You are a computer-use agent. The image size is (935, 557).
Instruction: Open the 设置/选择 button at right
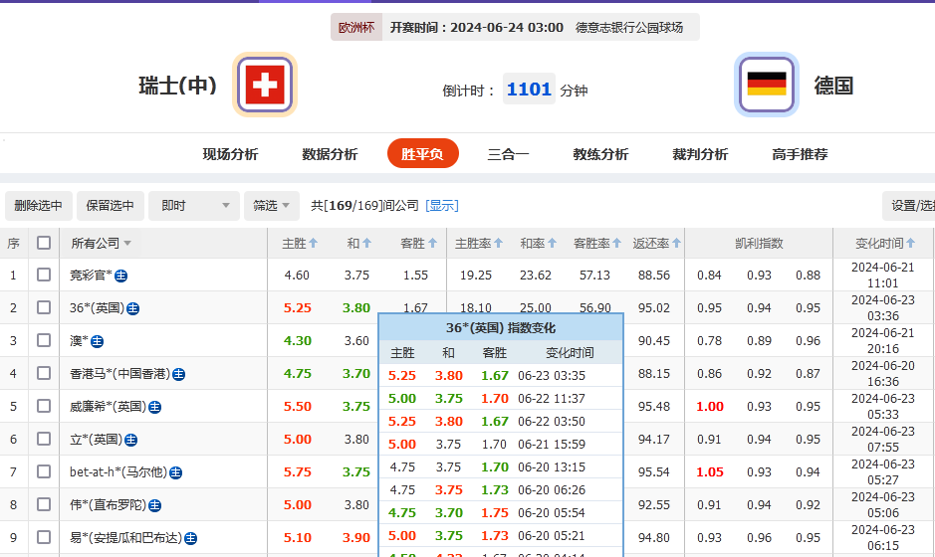910,206
